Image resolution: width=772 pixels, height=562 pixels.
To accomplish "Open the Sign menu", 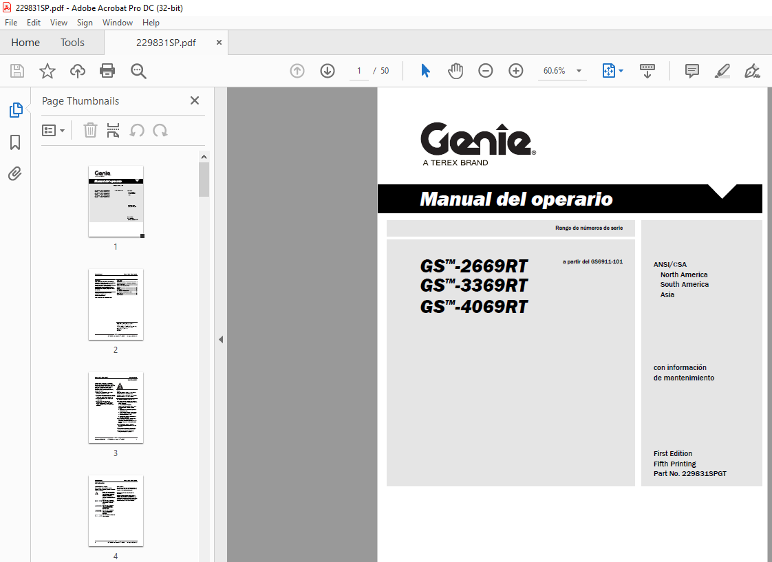I will (x=85, y=23).
